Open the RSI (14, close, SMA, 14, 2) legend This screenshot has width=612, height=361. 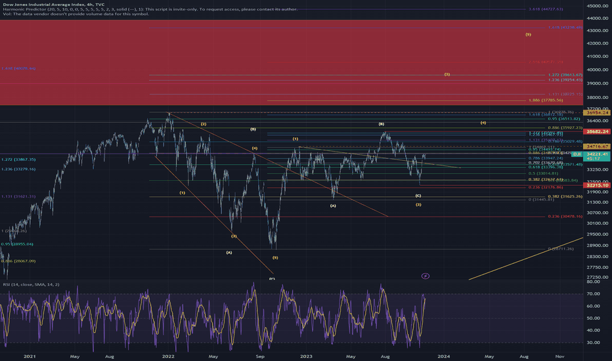32,284
